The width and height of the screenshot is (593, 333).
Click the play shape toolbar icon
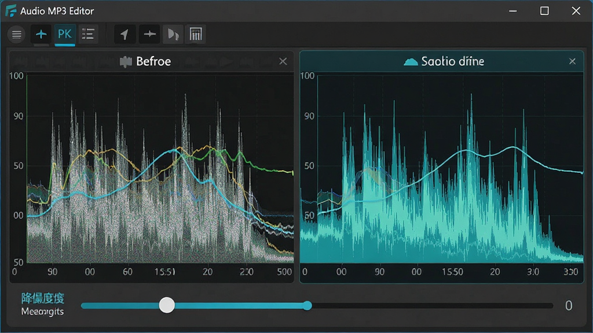[173, 34]
